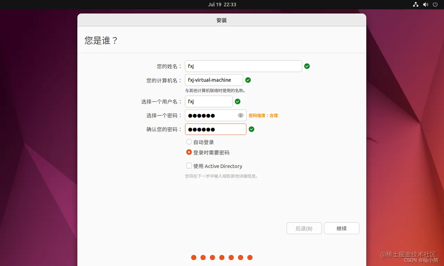The image size is (444, 266).
Task: Select the 登录时需要密码 radio button
Action: [189, 152]
